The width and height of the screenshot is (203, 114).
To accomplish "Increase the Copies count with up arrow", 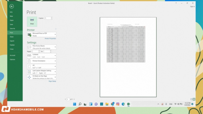I will click(x=52, y=17).
